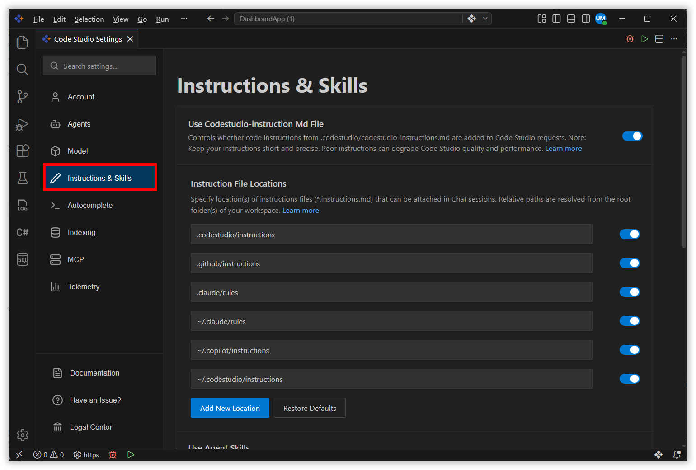
Task: Click the run play icon in editor toolbar
Action: 644,39
